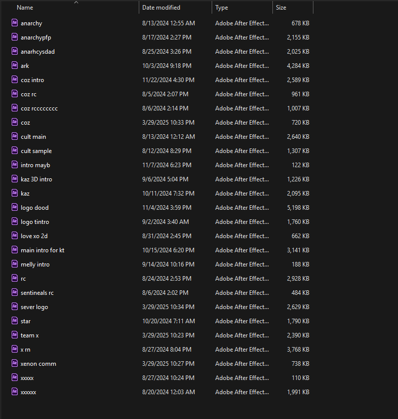This screenshot has width=398, height=419.
Task: Click the icon of the cult main project
Action: [15, 136]
